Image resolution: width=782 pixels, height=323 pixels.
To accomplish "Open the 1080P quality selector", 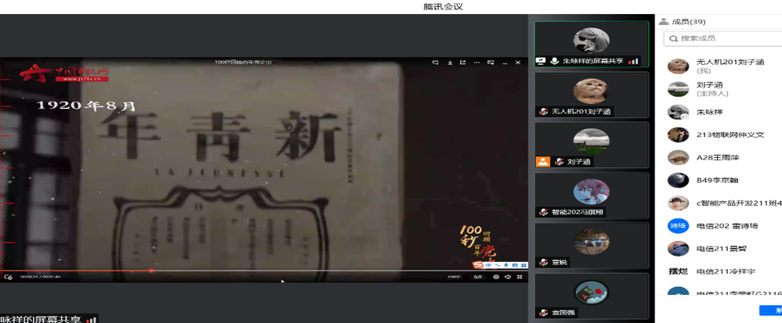I will click(453, 277).
